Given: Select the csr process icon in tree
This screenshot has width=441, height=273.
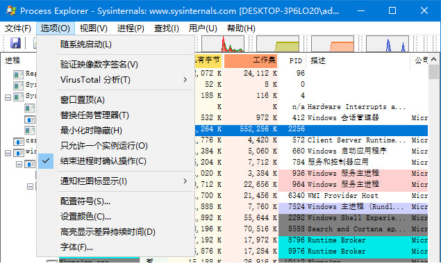Looking at the screenshot, I should [19, 142].
